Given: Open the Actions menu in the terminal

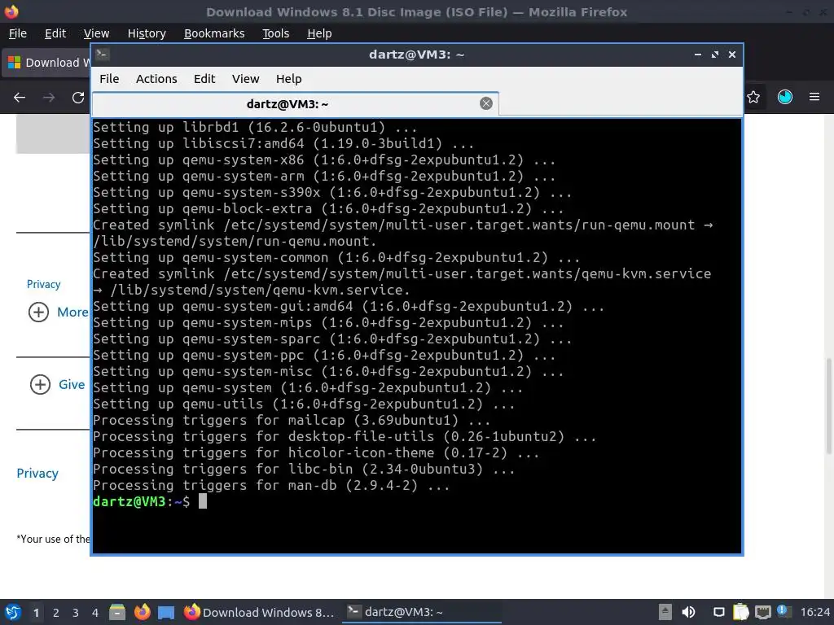Looking at the screenshot, I should click(156, 79).
